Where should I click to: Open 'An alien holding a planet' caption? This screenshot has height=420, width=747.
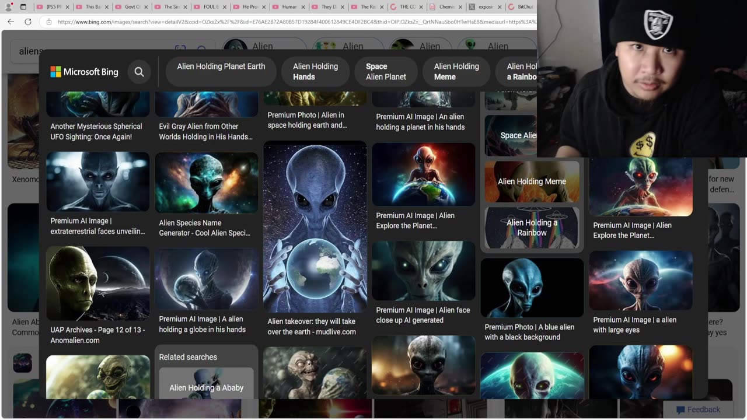tap(421, 122)
